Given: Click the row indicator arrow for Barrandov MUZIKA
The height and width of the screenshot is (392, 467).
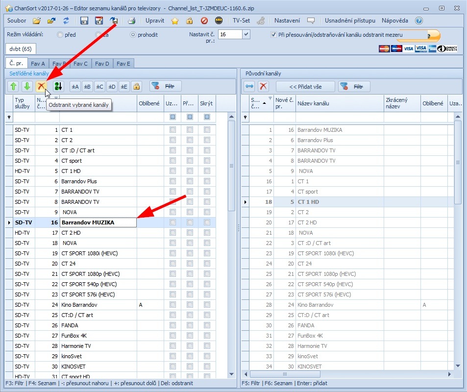Looking at the screenshot, I should tap(9, 222).
